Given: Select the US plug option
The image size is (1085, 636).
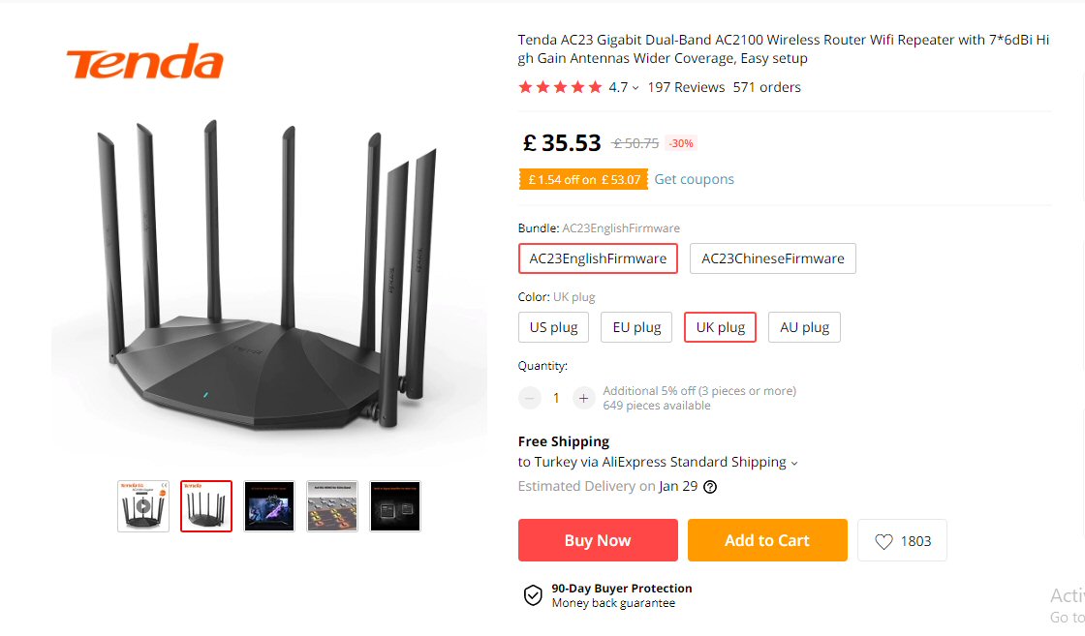Looking at the screenshot, I should pyautogui.click(x=553, y=327).
